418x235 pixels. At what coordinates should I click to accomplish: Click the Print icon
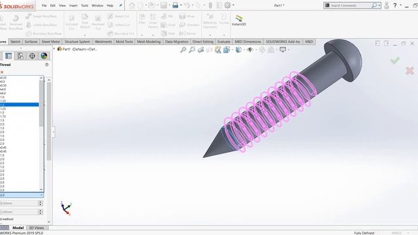click(175, 5)
